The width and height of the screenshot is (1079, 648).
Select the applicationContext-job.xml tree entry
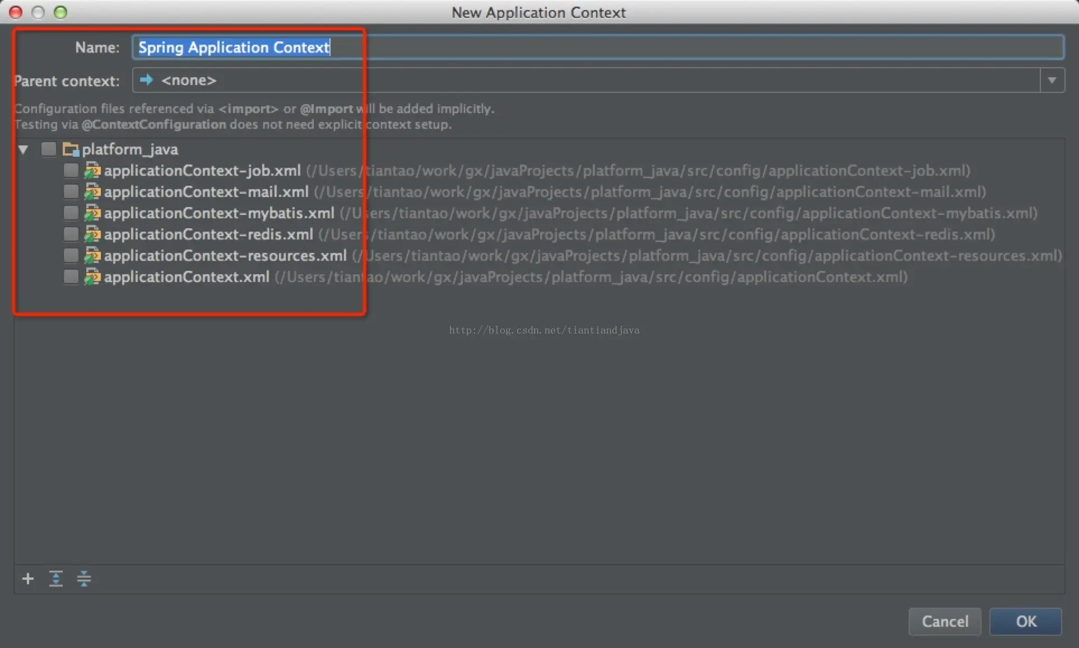202,171
